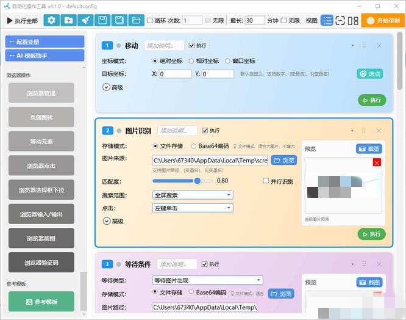Open dropdown arrow menu of 等待条件 card

pyautogui.click(x=352, y=264)
